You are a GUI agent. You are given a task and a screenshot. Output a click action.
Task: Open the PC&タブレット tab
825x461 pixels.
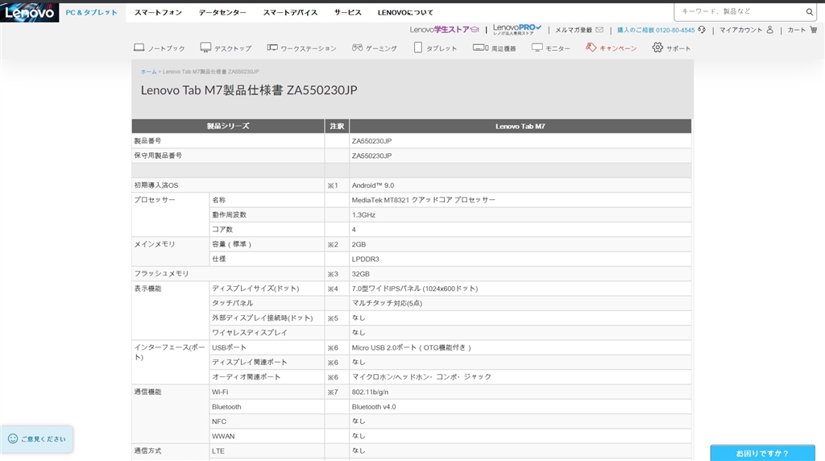tap(92, 13)
